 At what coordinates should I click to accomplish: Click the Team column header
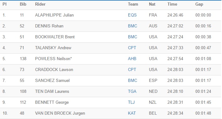pyautogui.click(x=133, y=4)
